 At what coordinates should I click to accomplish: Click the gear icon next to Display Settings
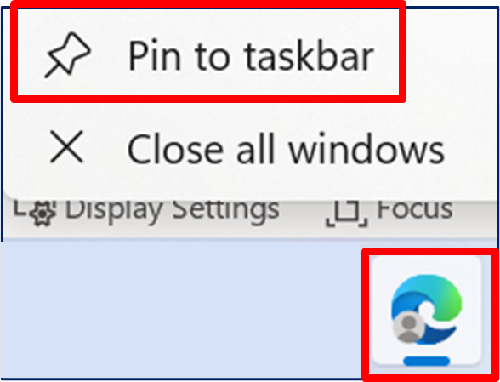(x=43, y=214)
